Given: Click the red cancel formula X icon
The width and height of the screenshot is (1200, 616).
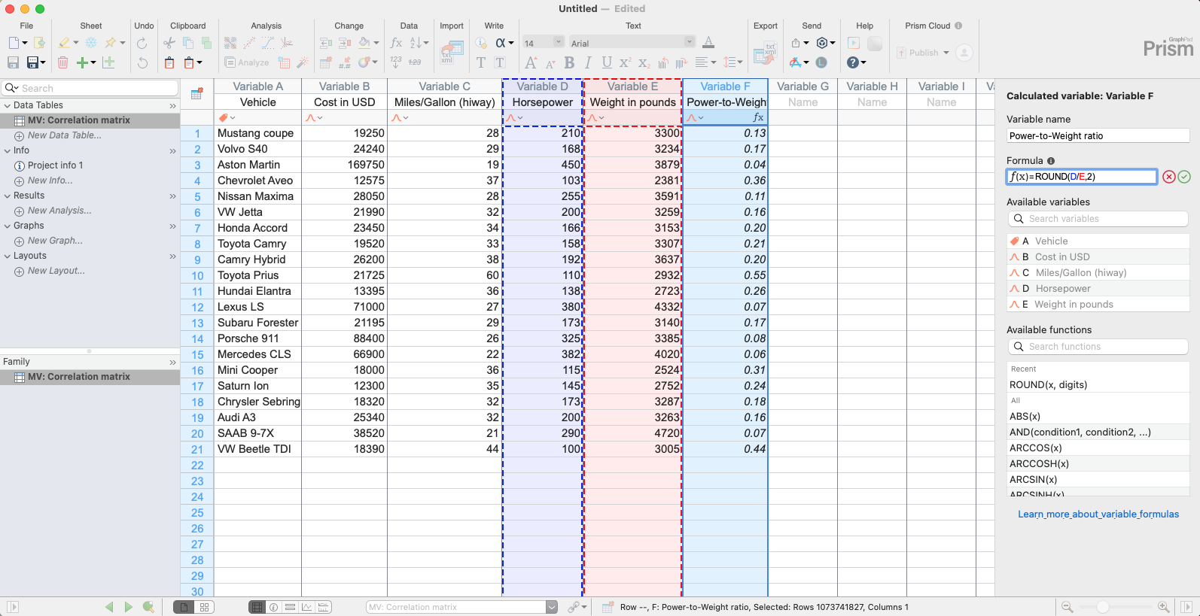Looking at the screenshot, I should coord(1168,177).
